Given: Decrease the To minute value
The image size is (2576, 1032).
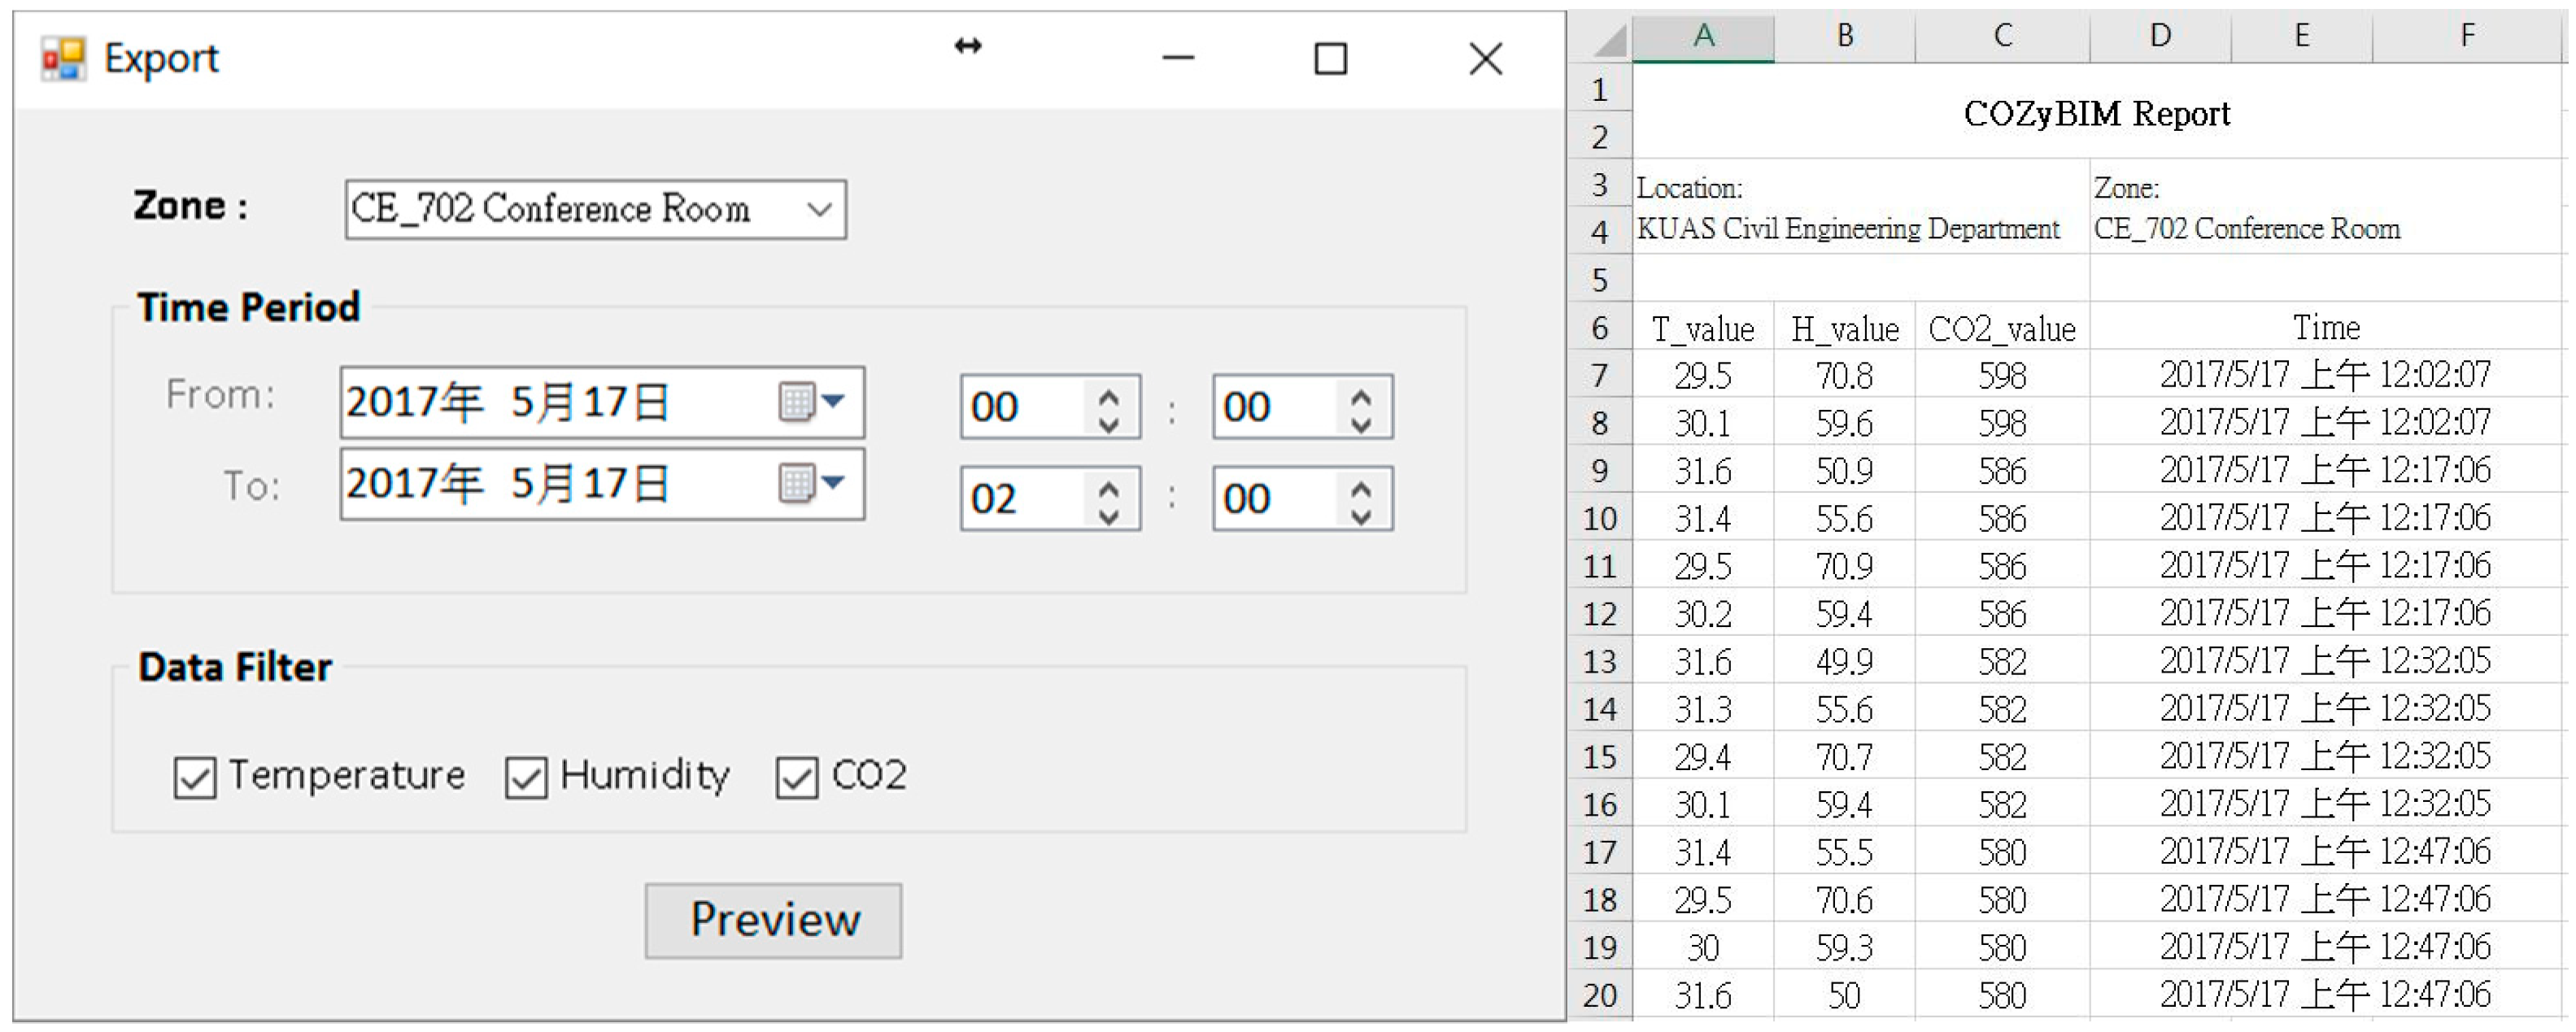Looking at the screenshot, I should (1360, 516).
